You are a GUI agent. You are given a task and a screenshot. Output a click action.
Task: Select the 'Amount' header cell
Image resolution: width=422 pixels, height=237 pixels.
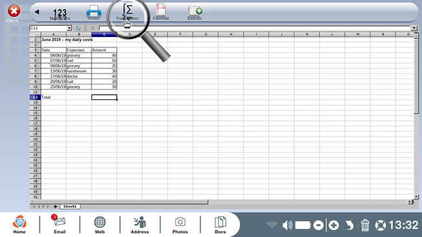104,50
